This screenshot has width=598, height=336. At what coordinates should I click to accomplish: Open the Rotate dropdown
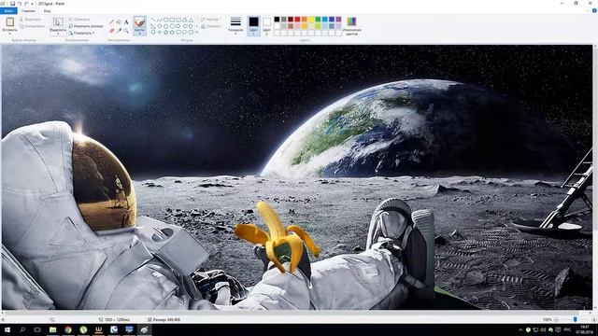pos(82,34)
